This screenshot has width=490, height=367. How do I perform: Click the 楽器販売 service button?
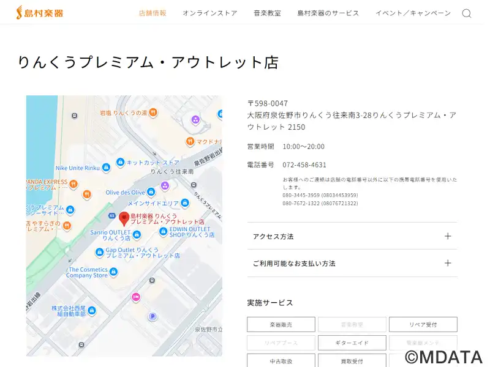pos(281,325)
